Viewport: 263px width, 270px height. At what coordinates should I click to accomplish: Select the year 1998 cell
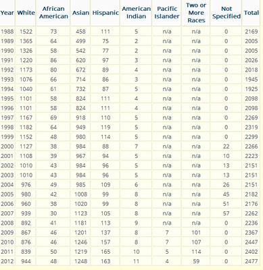tap(7, 127)
